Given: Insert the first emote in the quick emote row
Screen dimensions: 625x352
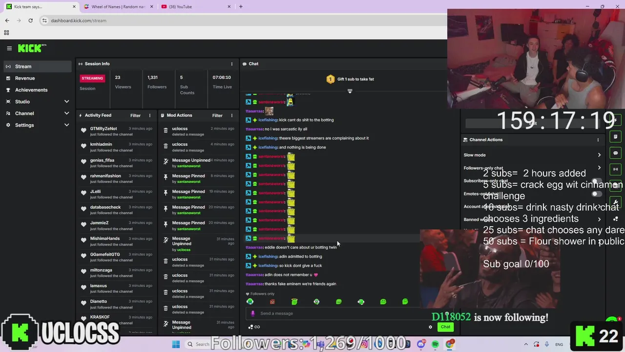Looking at the screenshot, I should point(250,302).
